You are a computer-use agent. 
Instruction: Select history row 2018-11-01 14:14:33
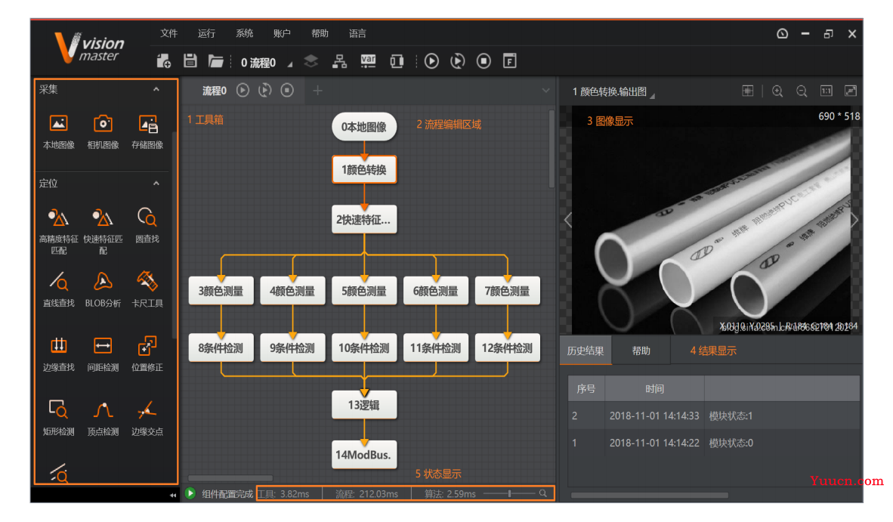(x=714, y=416)
